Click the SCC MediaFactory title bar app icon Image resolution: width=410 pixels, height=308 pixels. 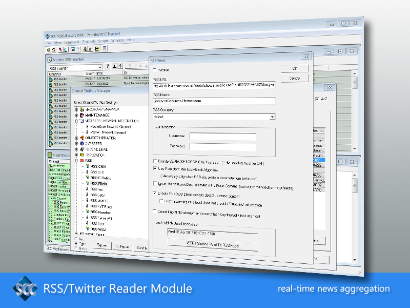pyautogui.click(x=47, y=36)
